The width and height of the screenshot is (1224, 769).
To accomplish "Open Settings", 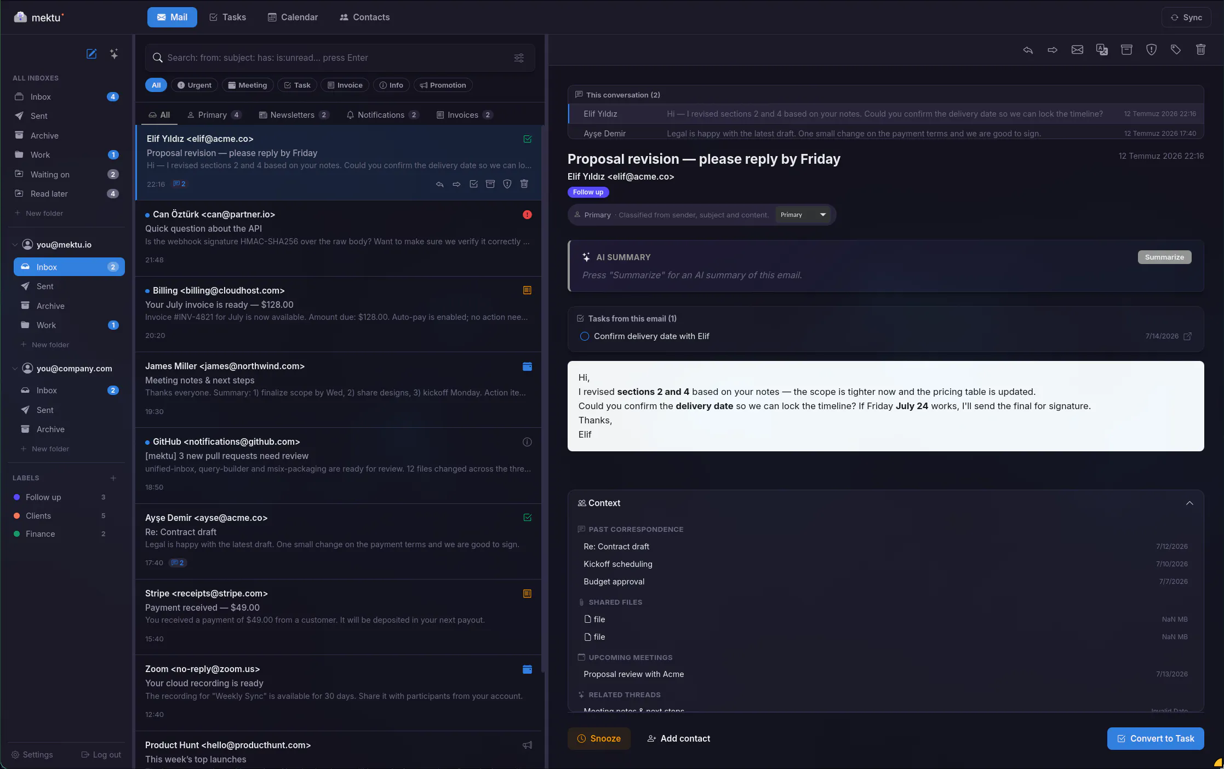I will click(32, 755).
